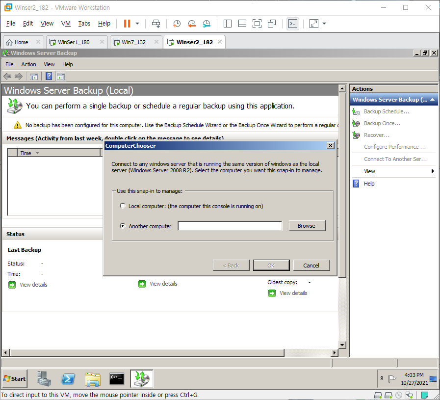The image size is (440, 400).
Task: Pause the virtual machine from VMware toolbar
Action: tap(127, 24)
